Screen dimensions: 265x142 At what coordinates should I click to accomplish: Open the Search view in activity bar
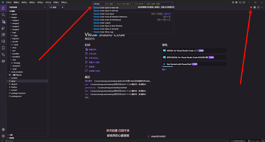pos(3,15)
